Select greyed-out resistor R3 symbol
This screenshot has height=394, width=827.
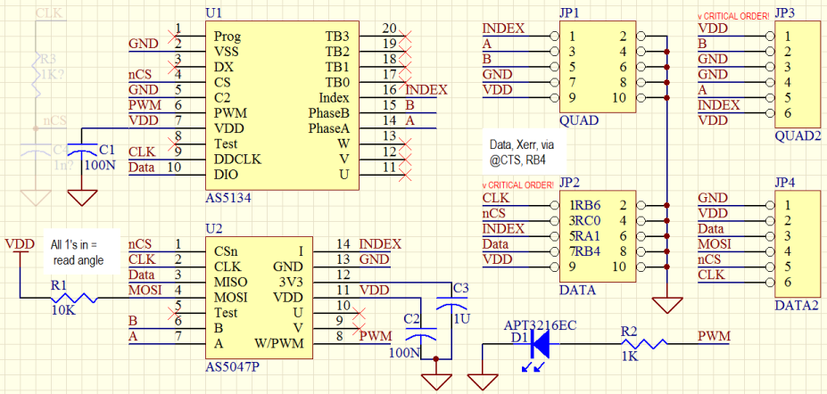pyautogui.click(x=37, y=74)
